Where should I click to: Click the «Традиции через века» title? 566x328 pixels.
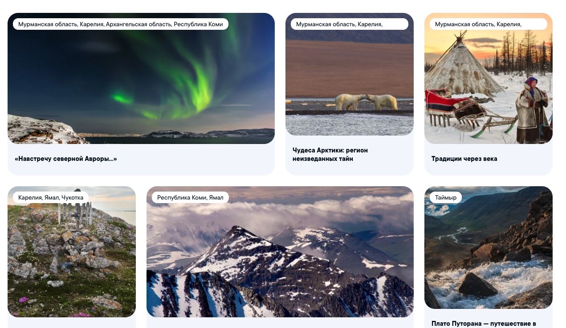click(464, 159)
